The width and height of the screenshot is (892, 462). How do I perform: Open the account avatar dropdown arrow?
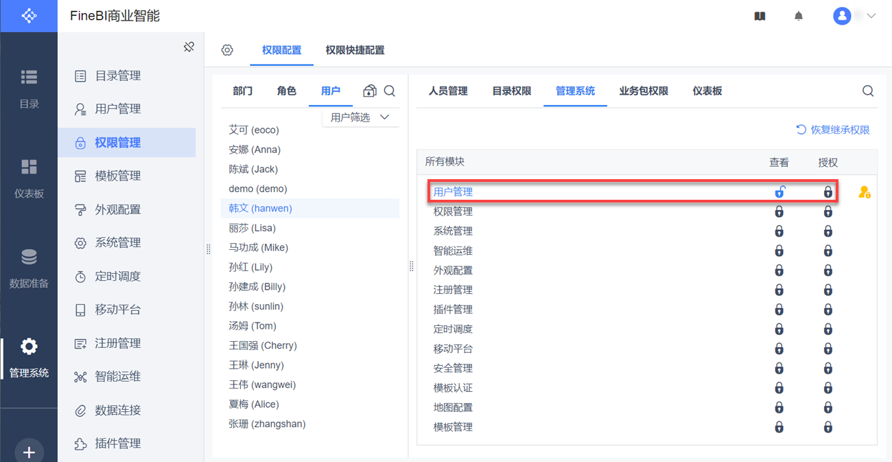pos(871,16)
